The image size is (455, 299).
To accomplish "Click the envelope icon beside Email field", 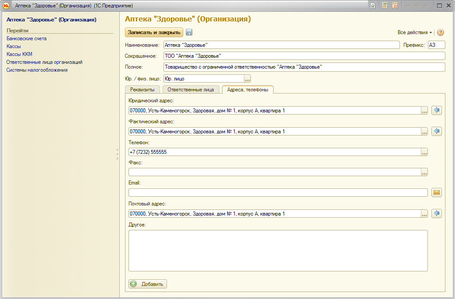I will click(x=436, y=192).
